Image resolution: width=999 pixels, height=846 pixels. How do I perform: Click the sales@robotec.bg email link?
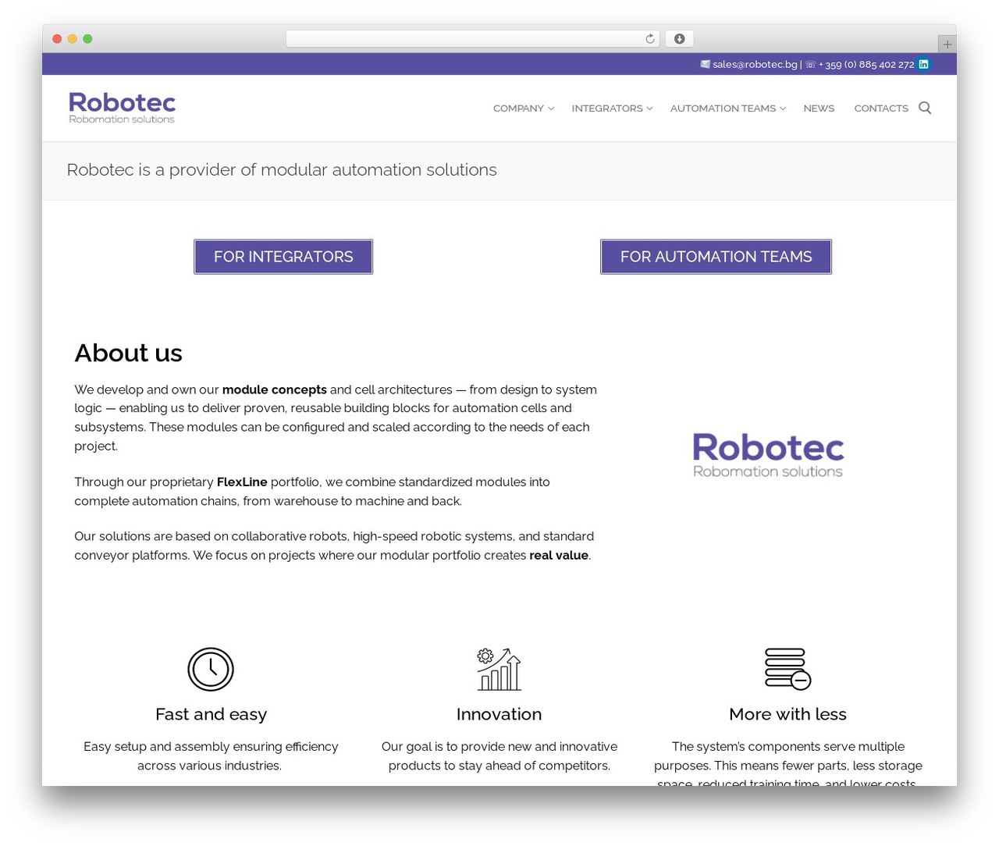[x=755, y=65]
